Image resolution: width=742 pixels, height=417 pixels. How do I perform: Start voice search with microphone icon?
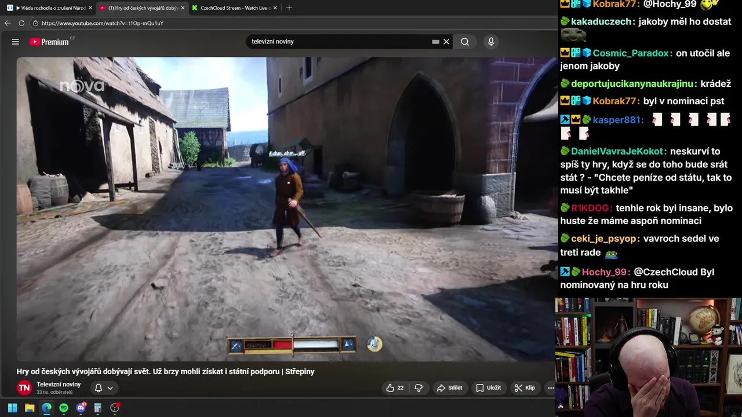click(x=491, y=42)
